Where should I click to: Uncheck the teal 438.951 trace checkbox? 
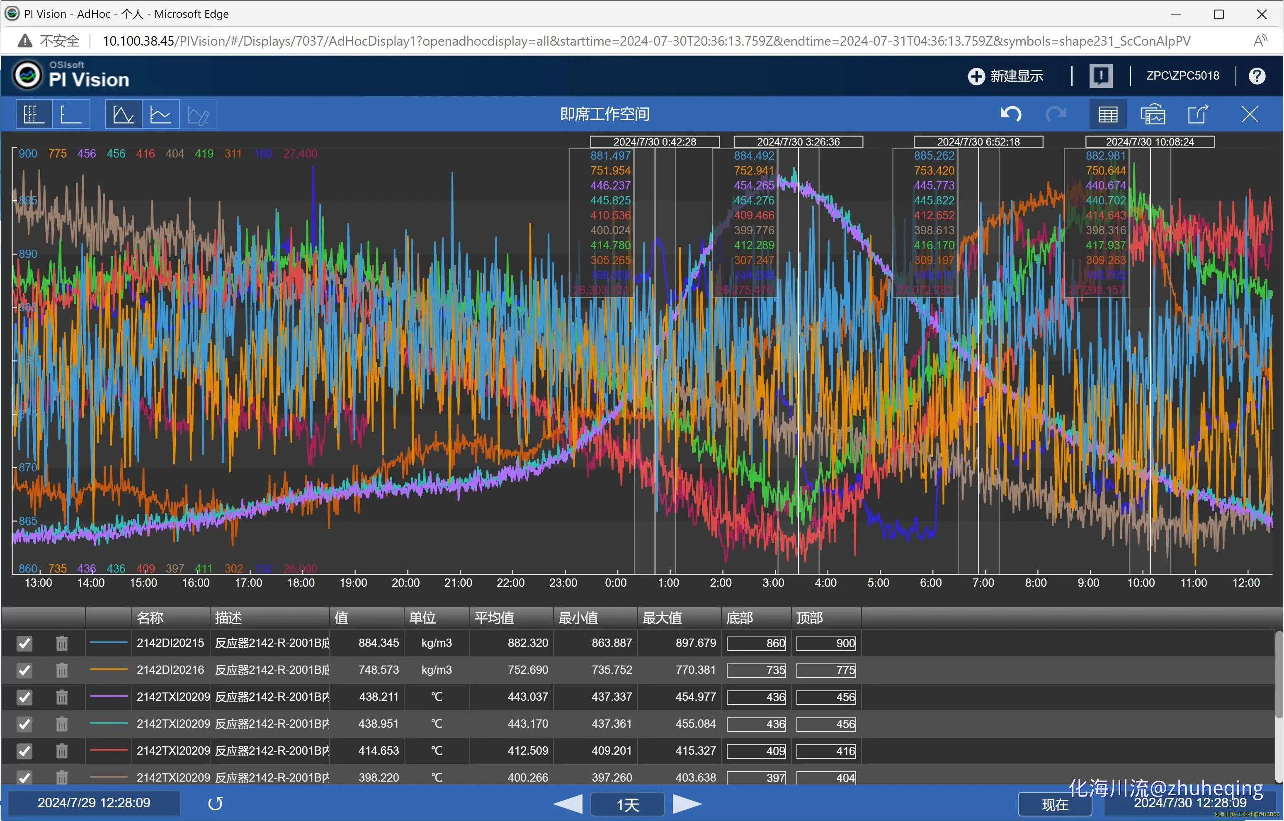tap(24, 724)
